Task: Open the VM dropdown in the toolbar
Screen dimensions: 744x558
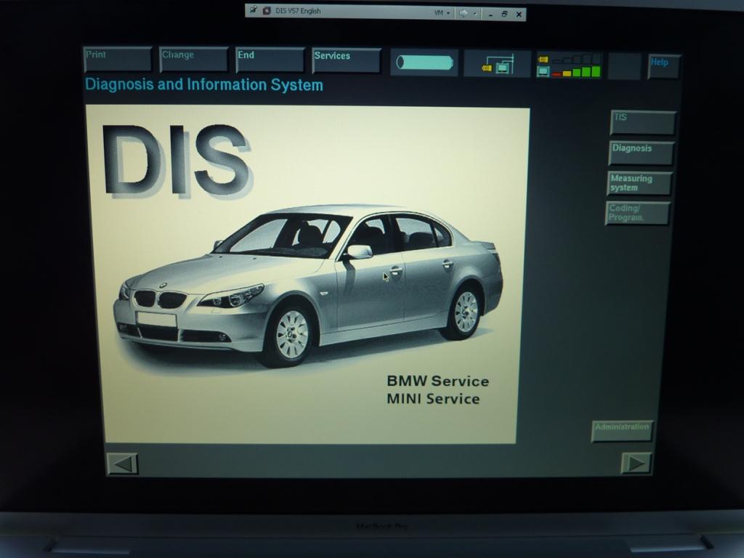Action: pos(442,13)
